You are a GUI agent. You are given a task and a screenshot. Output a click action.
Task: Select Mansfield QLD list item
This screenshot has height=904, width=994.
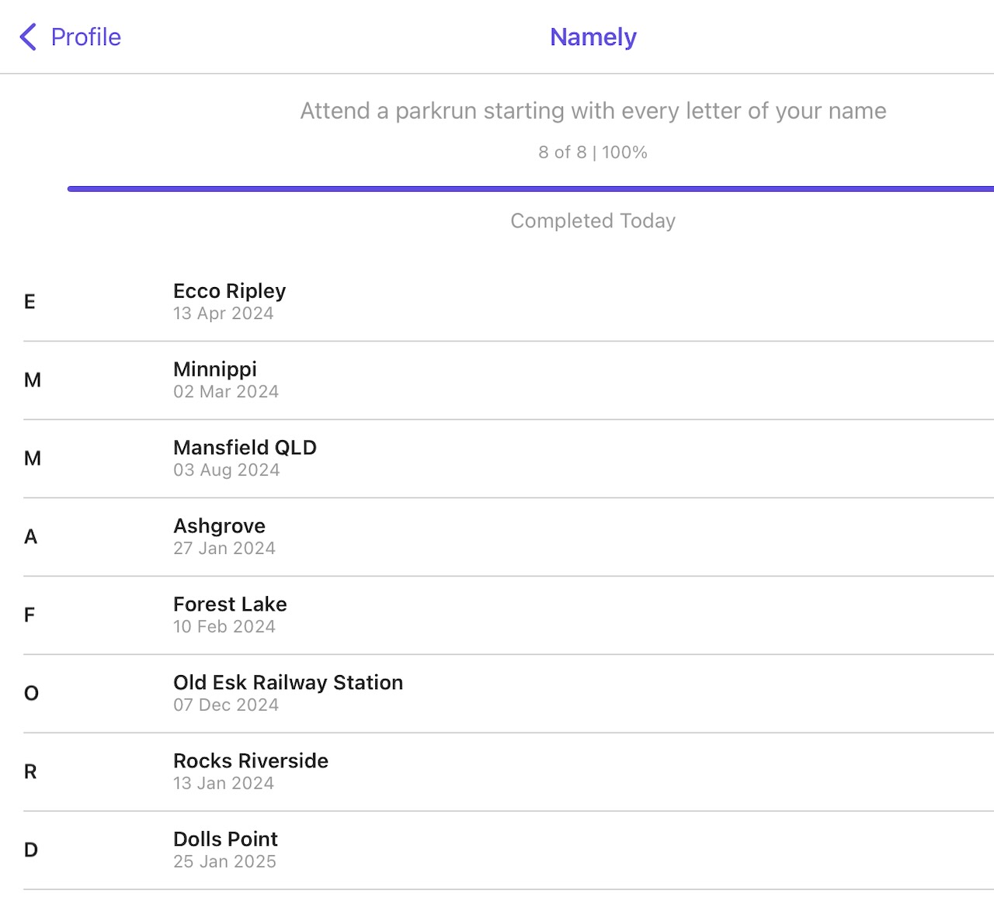click(x=509, y=459)
